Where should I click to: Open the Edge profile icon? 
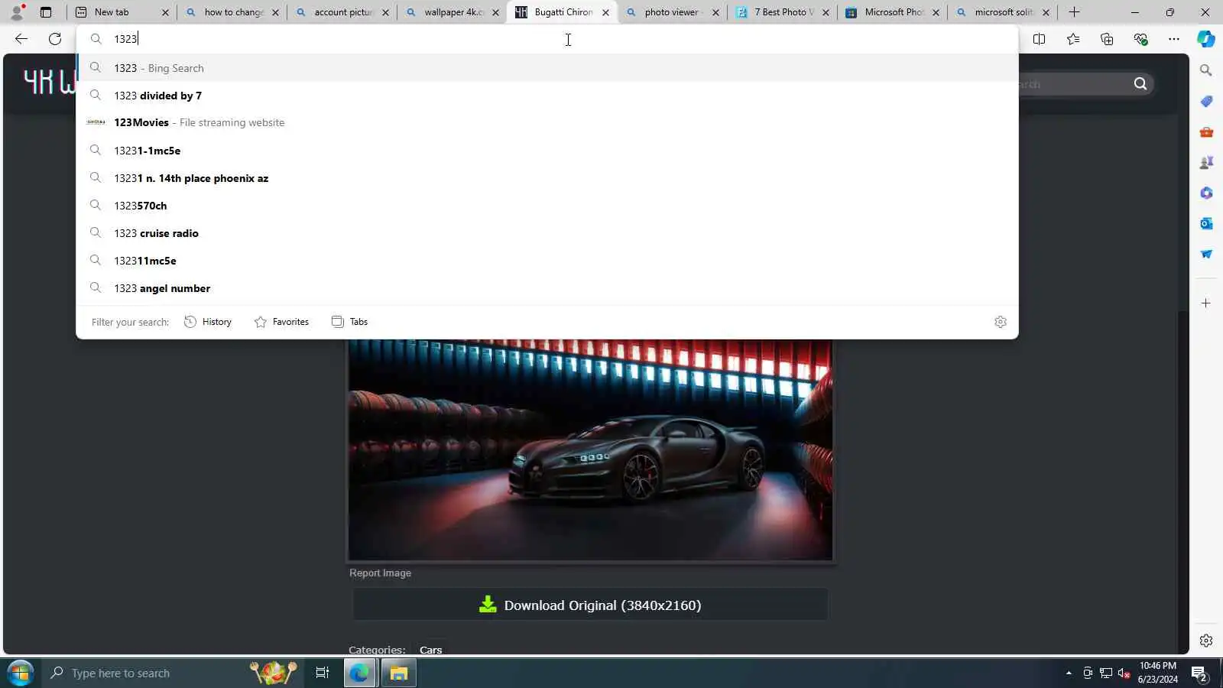(17, 12)
